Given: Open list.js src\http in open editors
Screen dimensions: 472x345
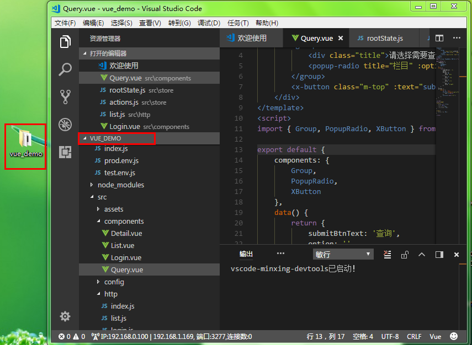Looking at the screenshot, I should coord(149,115).
